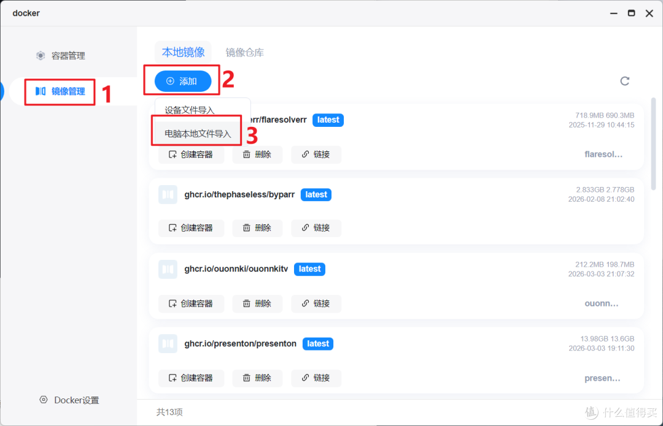The image size is (663, 426).
Task: Click the 共13项 item count
Action: (x=169, y=412)
